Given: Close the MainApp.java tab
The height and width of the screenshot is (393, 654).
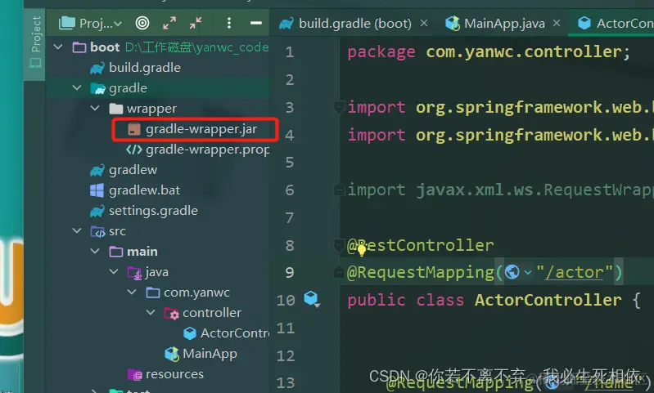Looking at the screenshot, I should (557, 23).
